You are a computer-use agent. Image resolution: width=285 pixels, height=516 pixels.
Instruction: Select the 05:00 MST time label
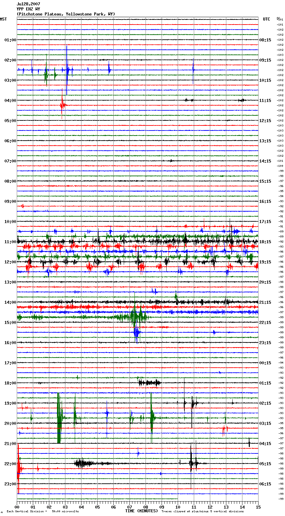[10, 121]
